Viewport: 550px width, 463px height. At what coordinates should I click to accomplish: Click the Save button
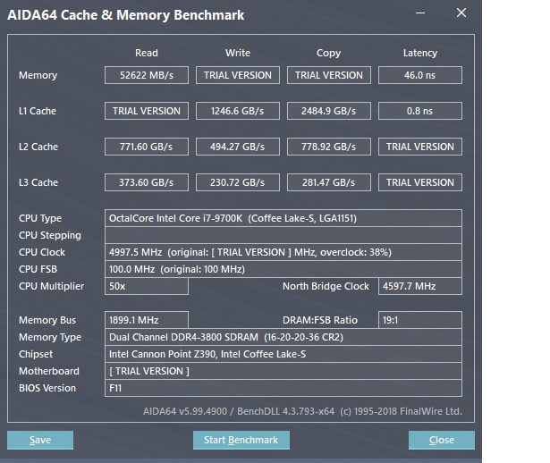point(40,440)
